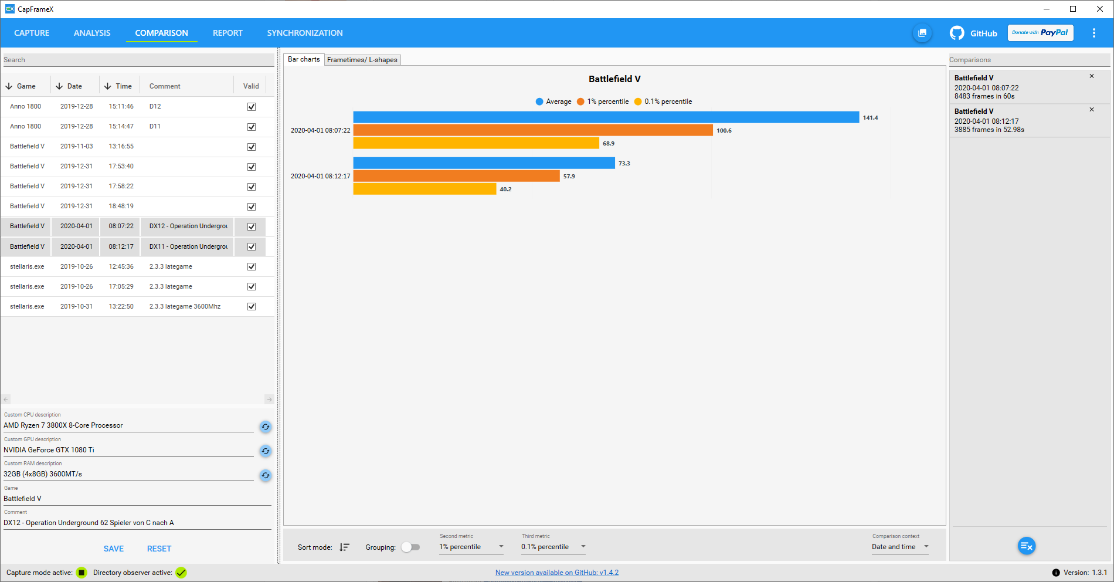
Task: Toggle Valid checkbox for Battlefield V 13:16:55
Action: pyautogui.click(x=252, y=147)
